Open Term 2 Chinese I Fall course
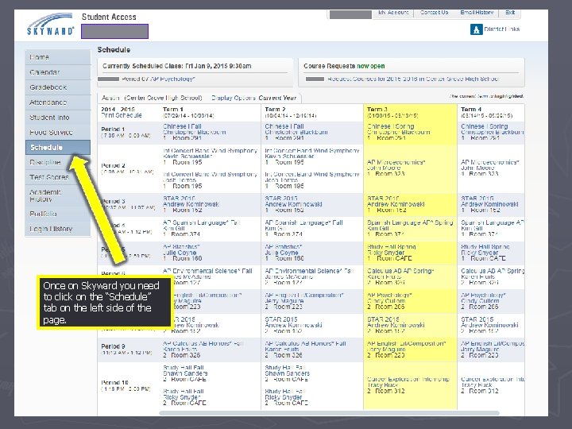Viewport: 572px width, 429px height. [284, 126]
